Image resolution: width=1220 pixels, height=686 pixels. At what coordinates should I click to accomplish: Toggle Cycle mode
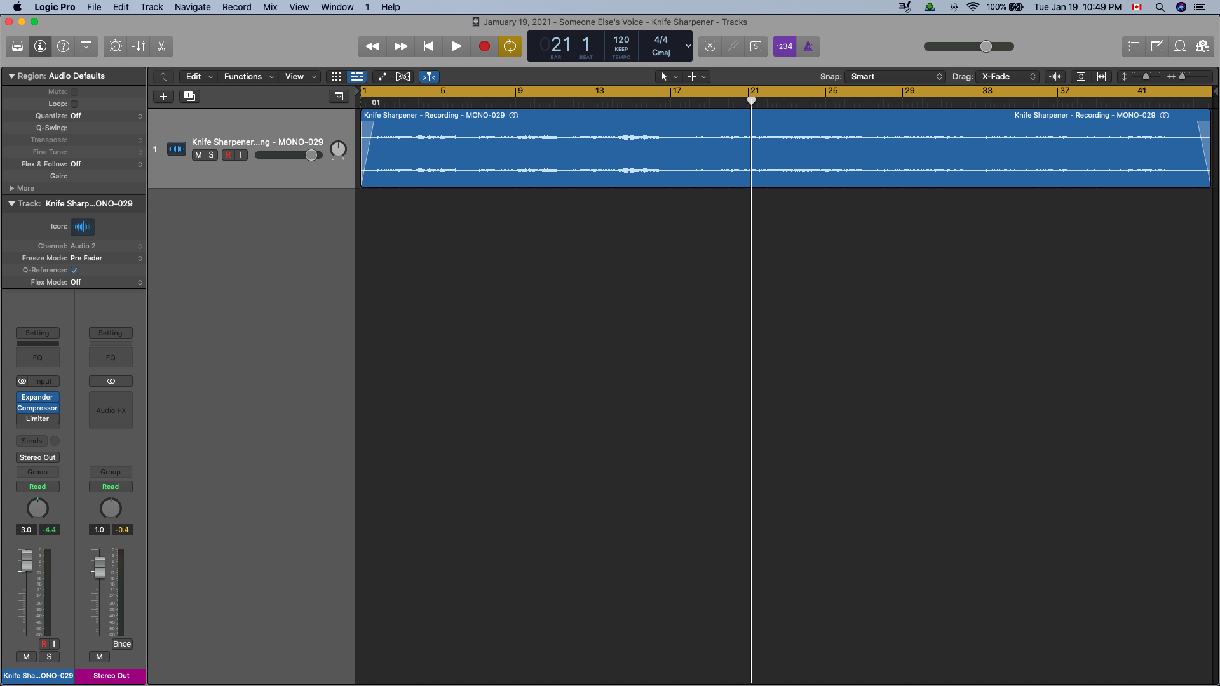[x=510, y=46]
